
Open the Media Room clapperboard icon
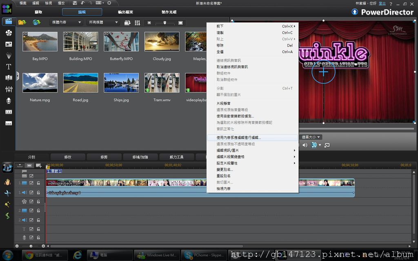(x=9, y=22)
